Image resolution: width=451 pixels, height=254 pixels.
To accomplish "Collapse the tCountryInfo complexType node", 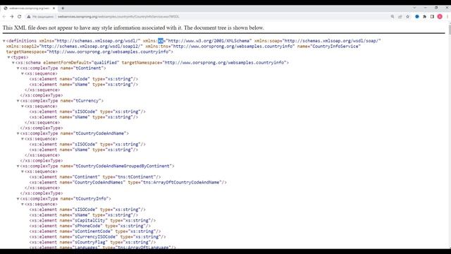I will pyautogui.click(x=18, y=199).
